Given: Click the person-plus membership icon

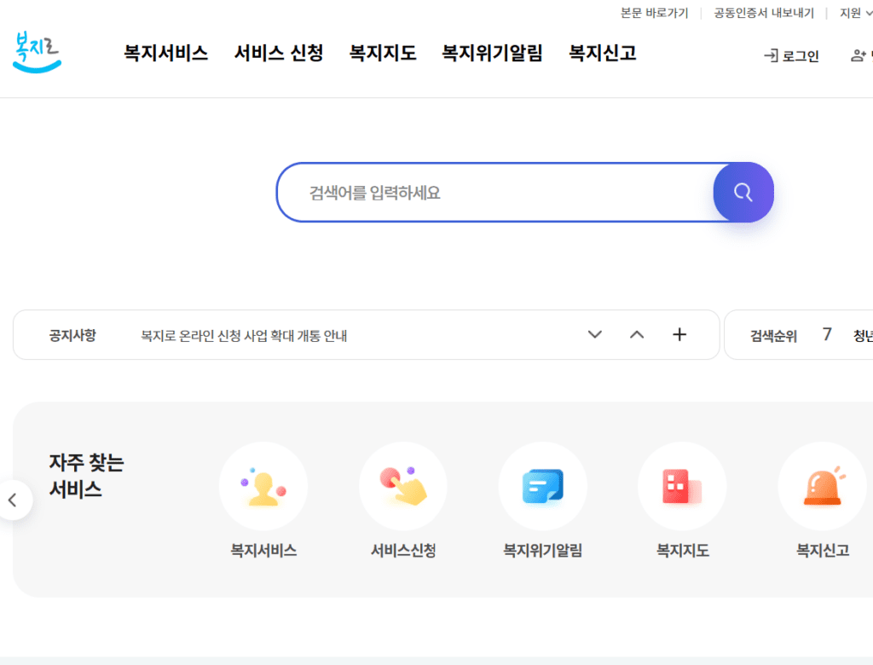Looking at the screenshot, I should pyautogui.click(x=858, y=55).
